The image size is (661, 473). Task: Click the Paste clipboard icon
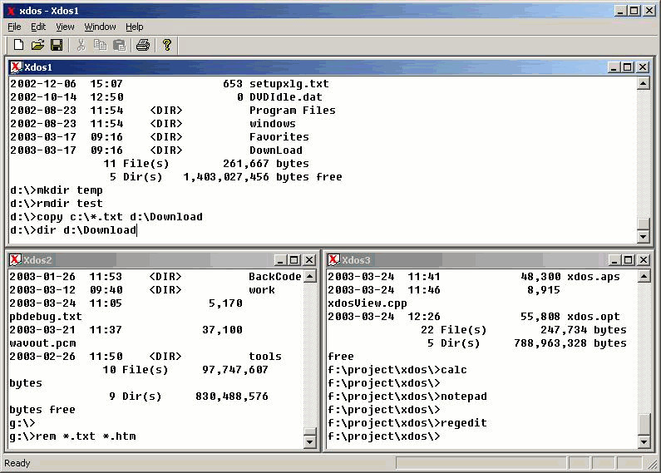(x=119, y=45)
